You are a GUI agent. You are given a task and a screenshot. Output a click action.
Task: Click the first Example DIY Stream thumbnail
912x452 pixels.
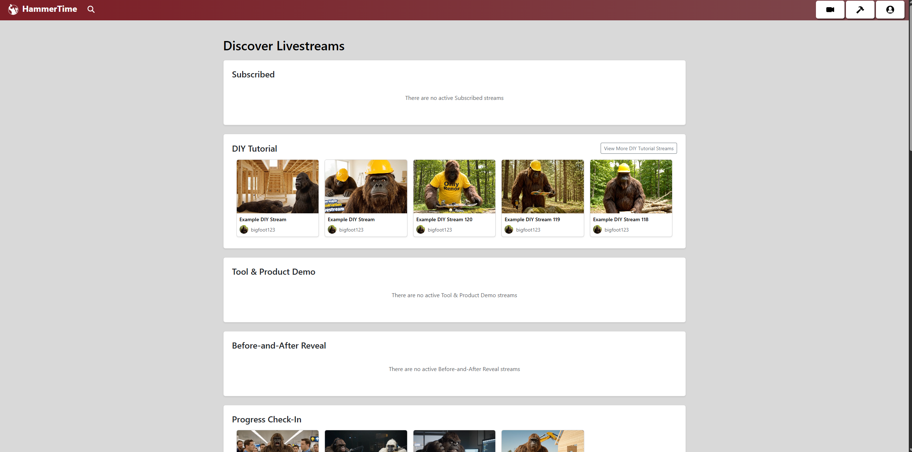point(277,186)
